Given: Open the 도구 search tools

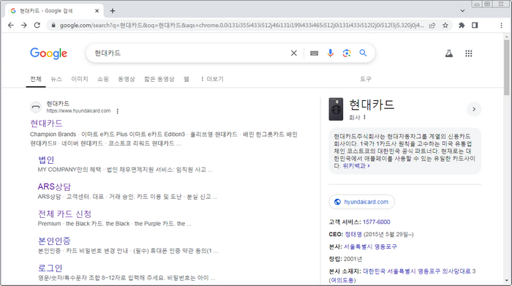Looking at the screenshot, I should [366, 79].
